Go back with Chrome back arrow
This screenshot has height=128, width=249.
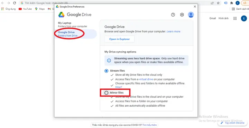(x=3, y=3)
